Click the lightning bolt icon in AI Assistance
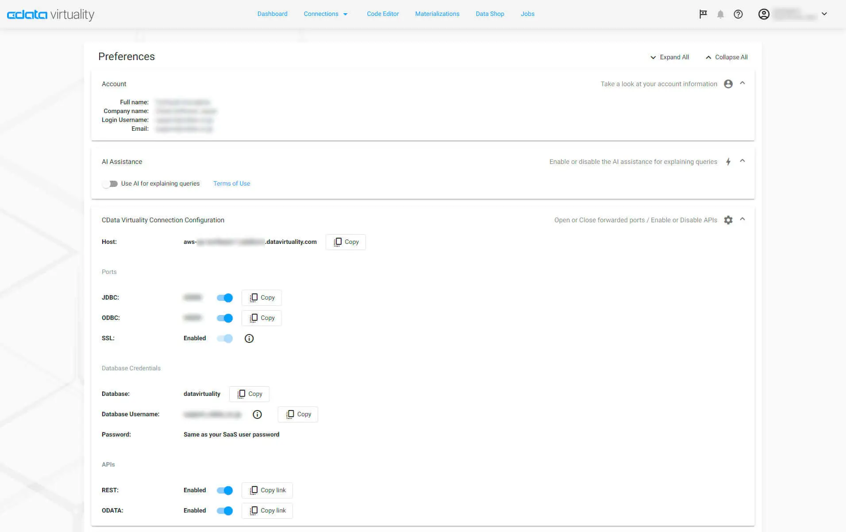The width and height of the screenshot is (846, 532). 728,162
